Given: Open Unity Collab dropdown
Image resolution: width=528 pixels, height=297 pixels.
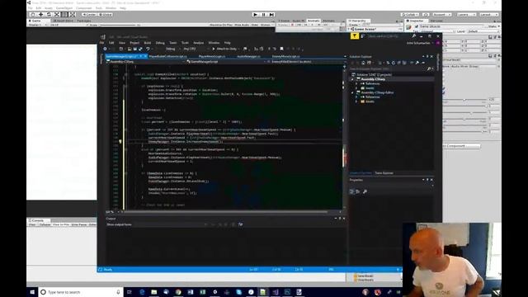Looking at the screenshot, I should pyautogui.click(x=410, y=15).
